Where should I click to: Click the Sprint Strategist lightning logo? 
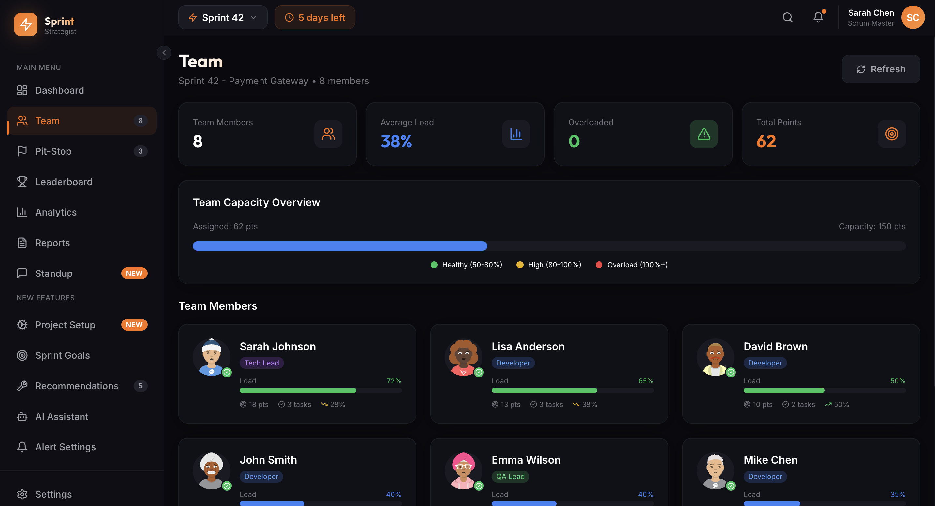(x=26, y=24)
